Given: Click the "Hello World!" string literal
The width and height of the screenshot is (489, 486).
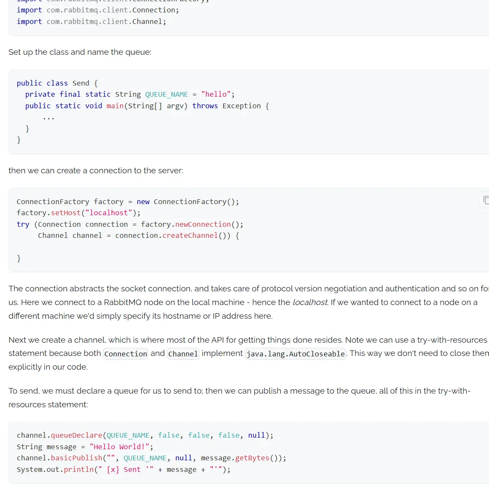Looking at the screenshot, I should (119, 447).
